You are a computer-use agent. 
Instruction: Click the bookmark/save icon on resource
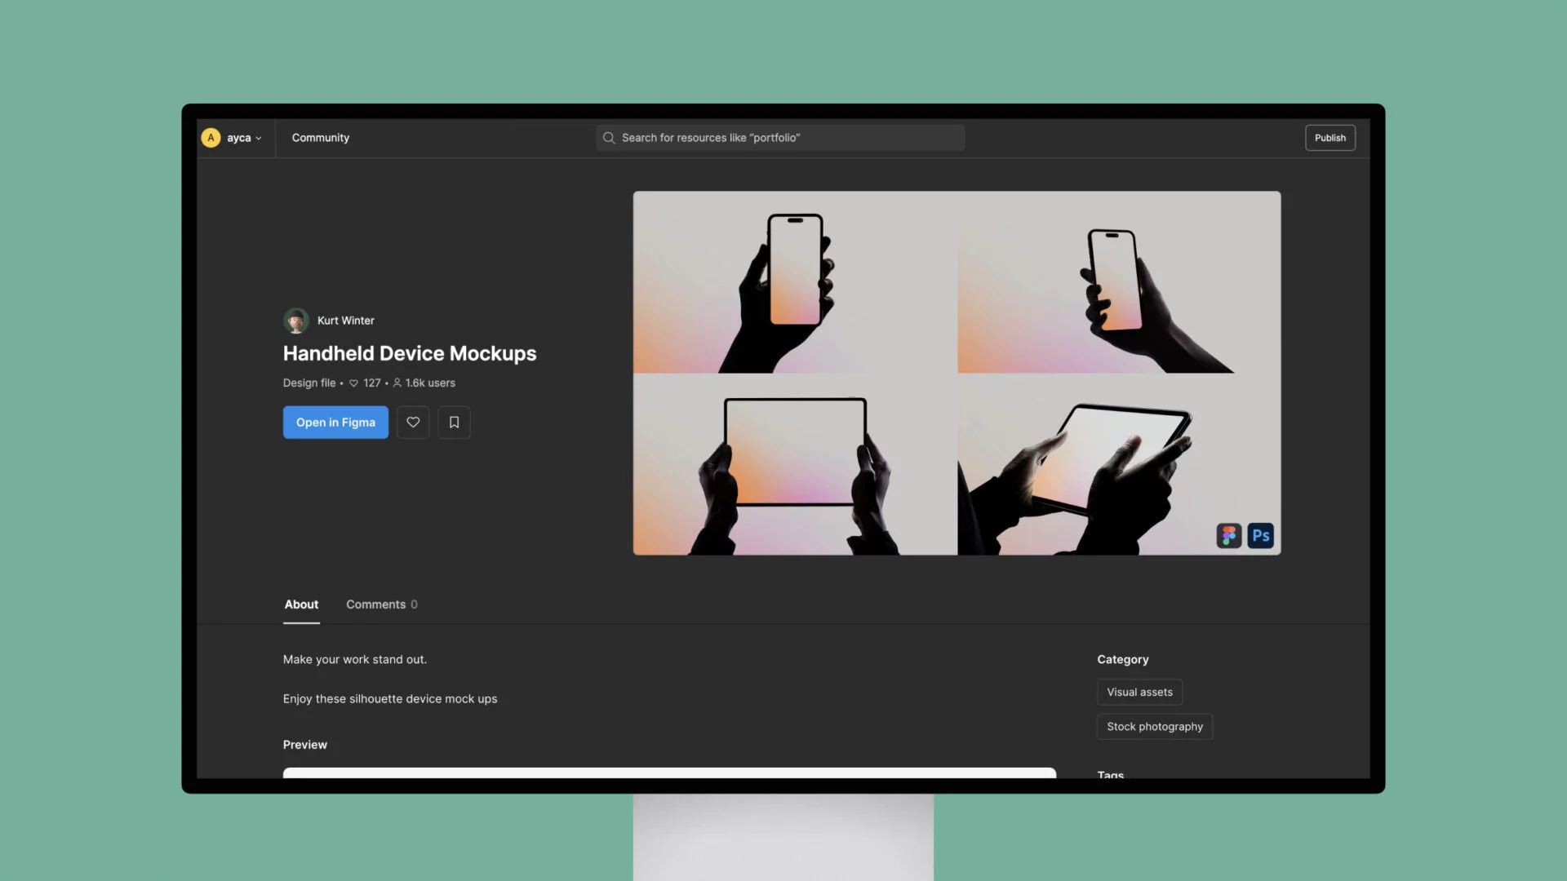453,422
